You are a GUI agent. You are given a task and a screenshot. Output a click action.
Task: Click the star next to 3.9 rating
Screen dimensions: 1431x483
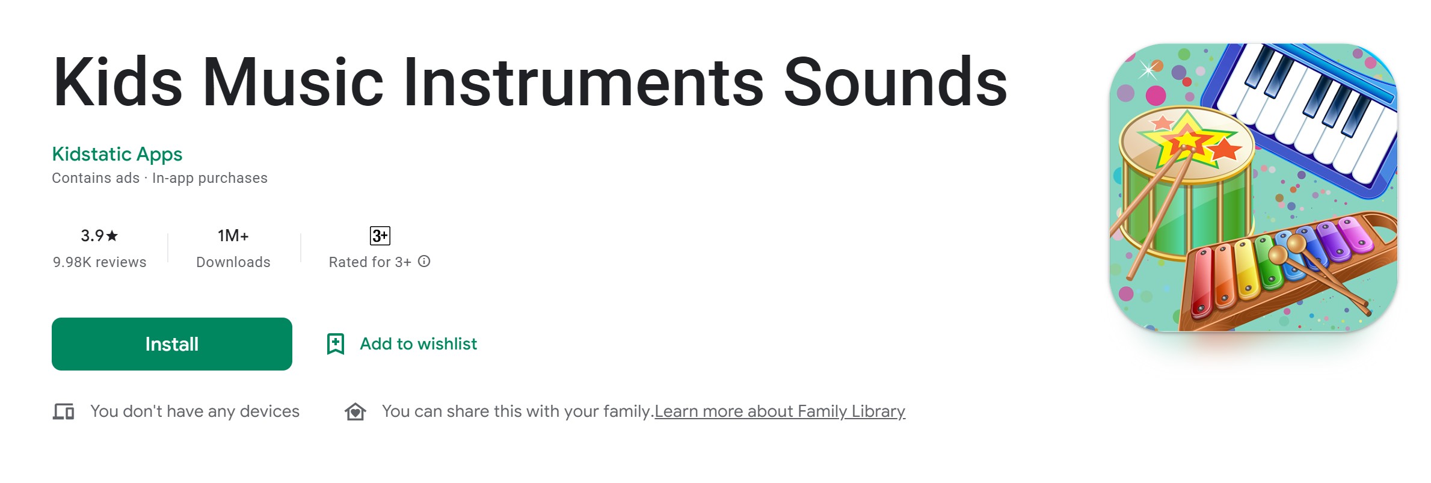(112, 235)
